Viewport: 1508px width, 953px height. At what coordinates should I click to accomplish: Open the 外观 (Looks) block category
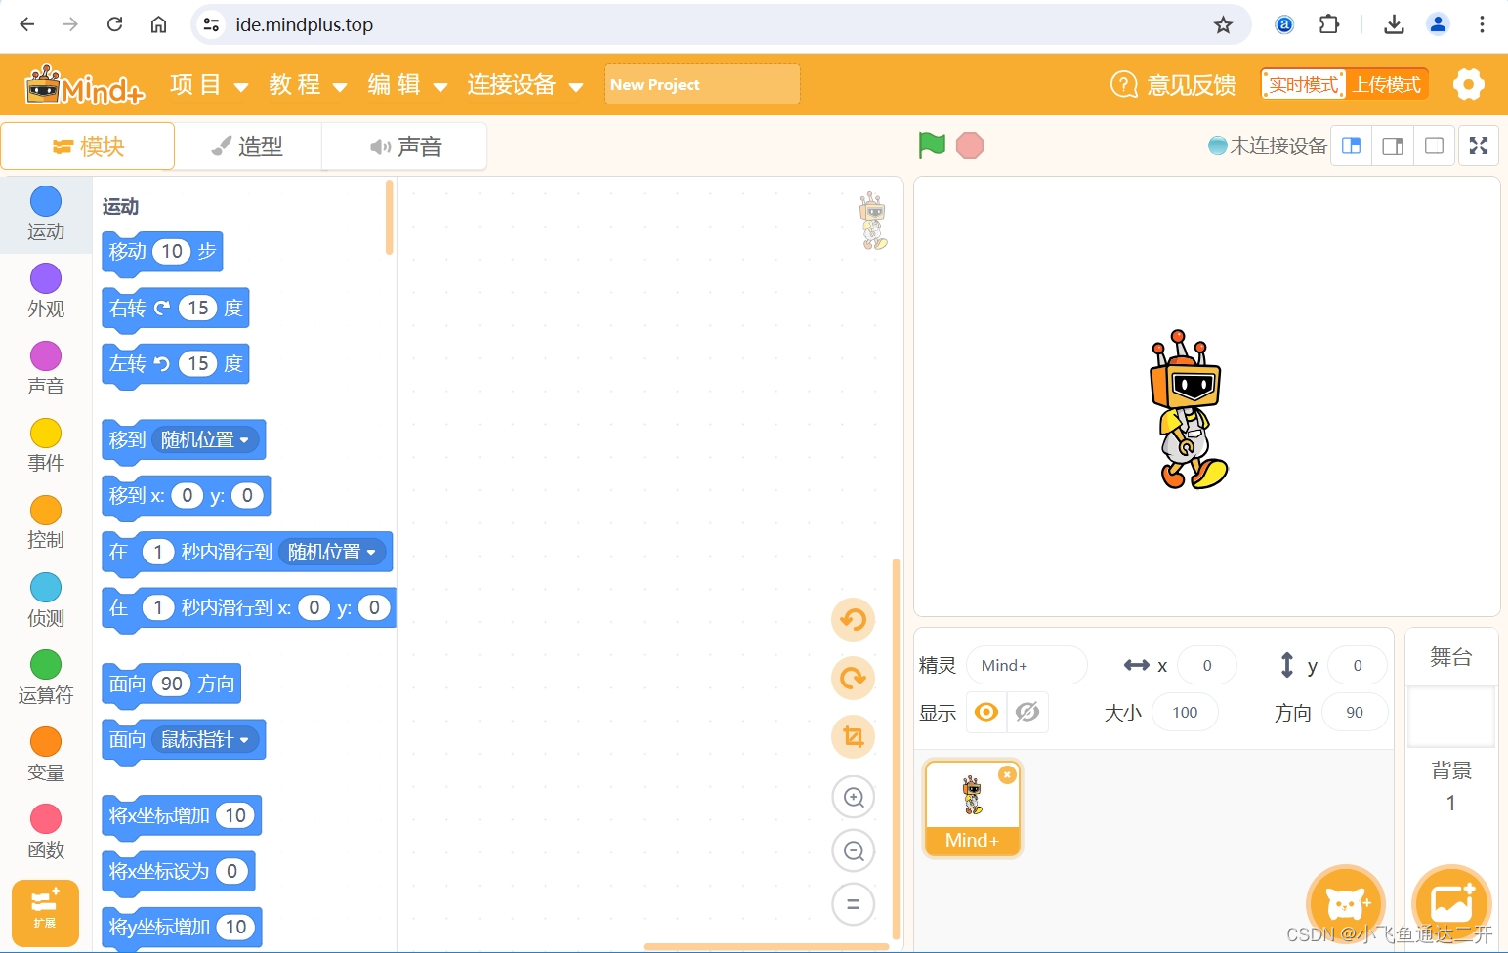(x=45, y=290)
